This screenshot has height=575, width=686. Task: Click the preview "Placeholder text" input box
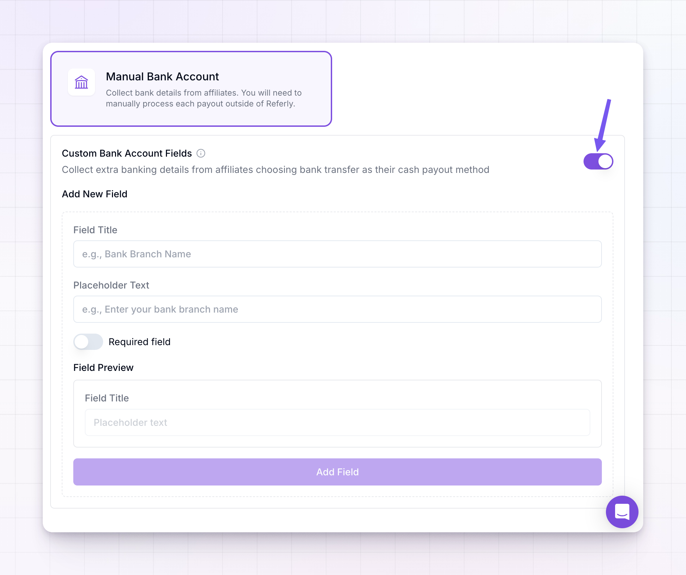[x=338, y=422]
